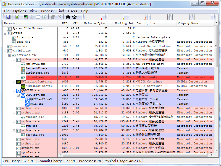Image resolution: width=221 pixels, height=166 pixels.
Task: Click the shield icon next to QQPCTray.exe
Action: click(23, 95)
